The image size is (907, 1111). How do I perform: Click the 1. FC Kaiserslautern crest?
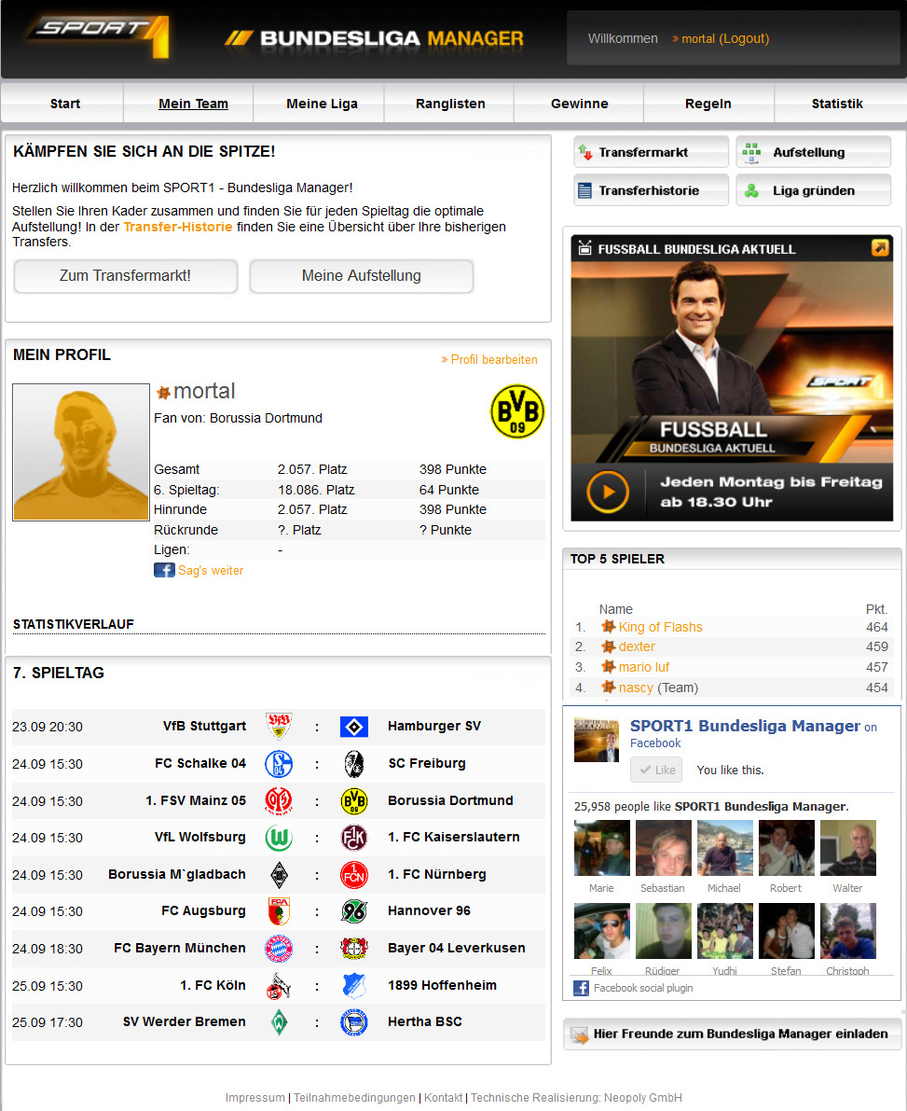click(x=354, y=838)
